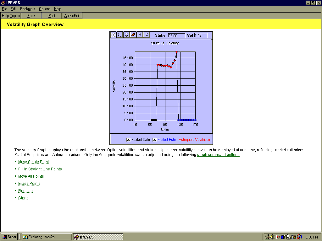Click the battery power tray icon

pos(283,237)
